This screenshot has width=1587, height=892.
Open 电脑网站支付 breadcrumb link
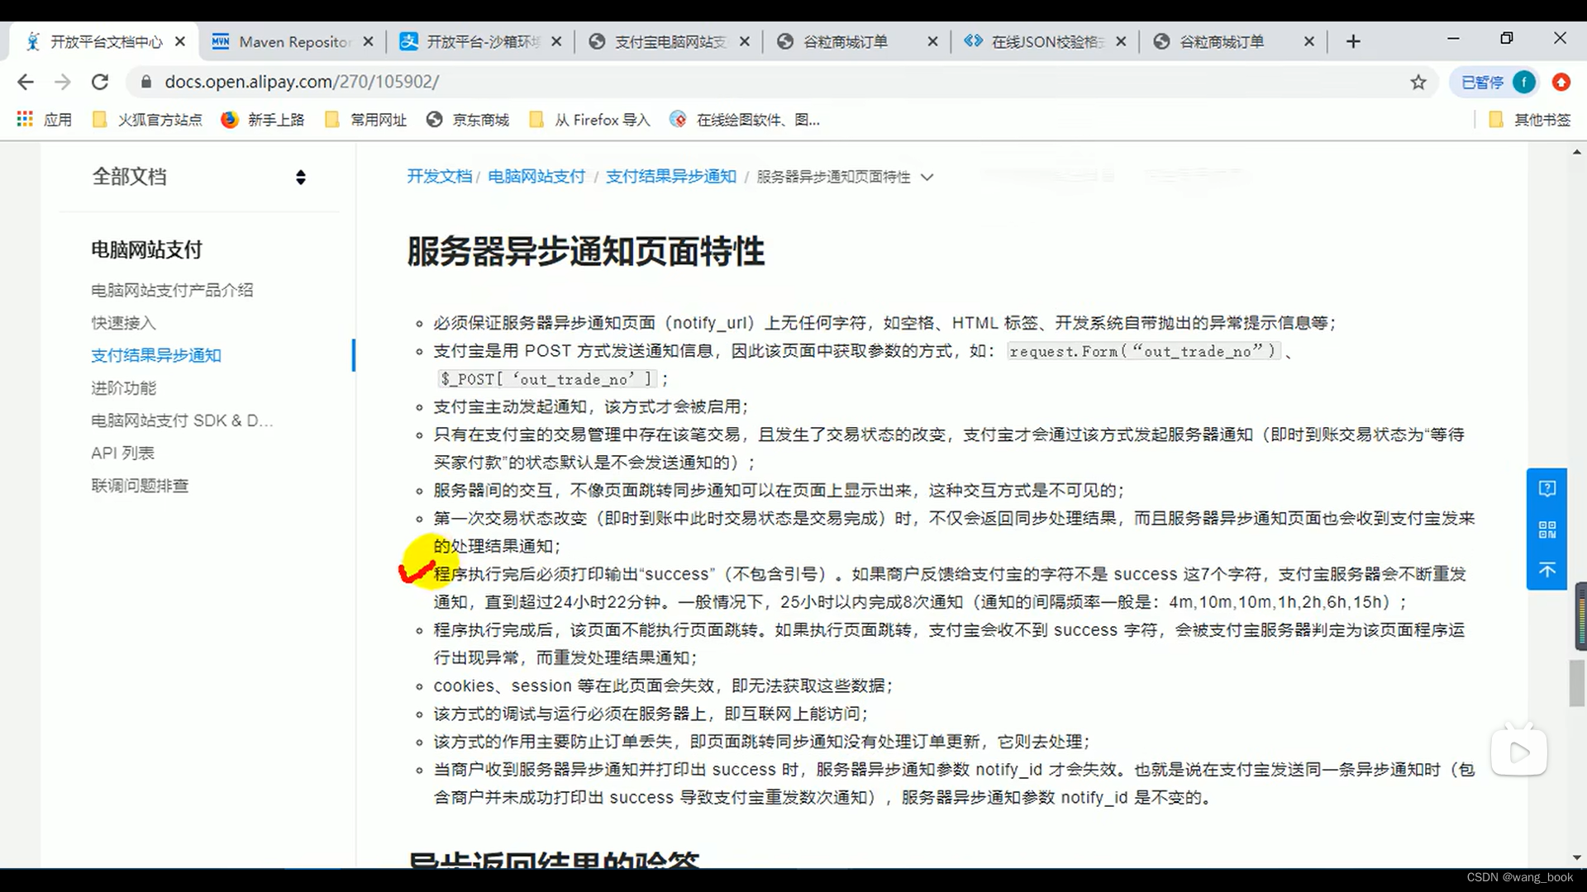coord(536,177)
